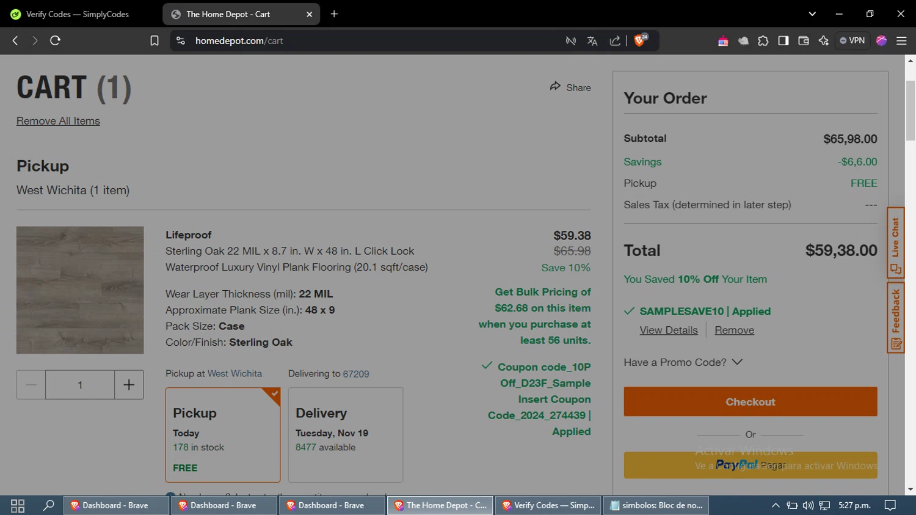Click the address bar URL
This screenshot has height=515, width=916.
point(239,41)
